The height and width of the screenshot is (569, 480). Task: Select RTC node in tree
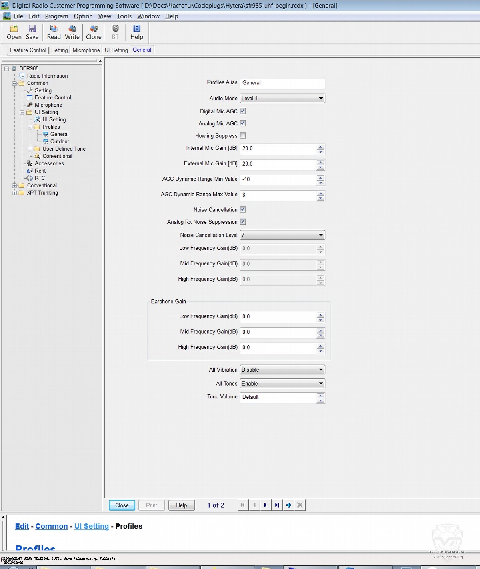pyautogui.click(x=40, y=178)
